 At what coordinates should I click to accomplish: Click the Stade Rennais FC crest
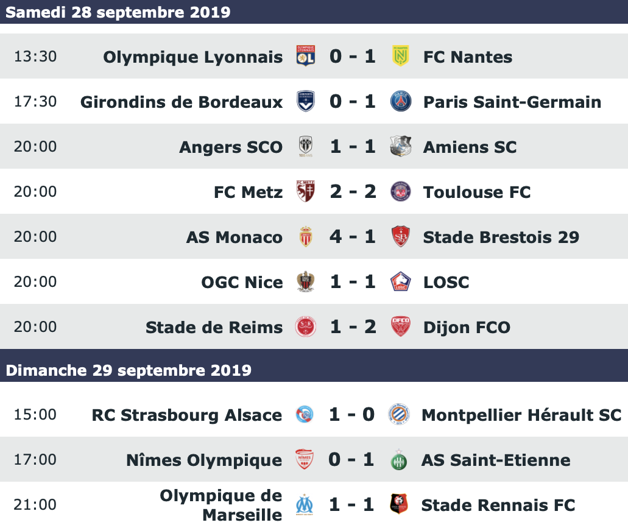point(399,504)
